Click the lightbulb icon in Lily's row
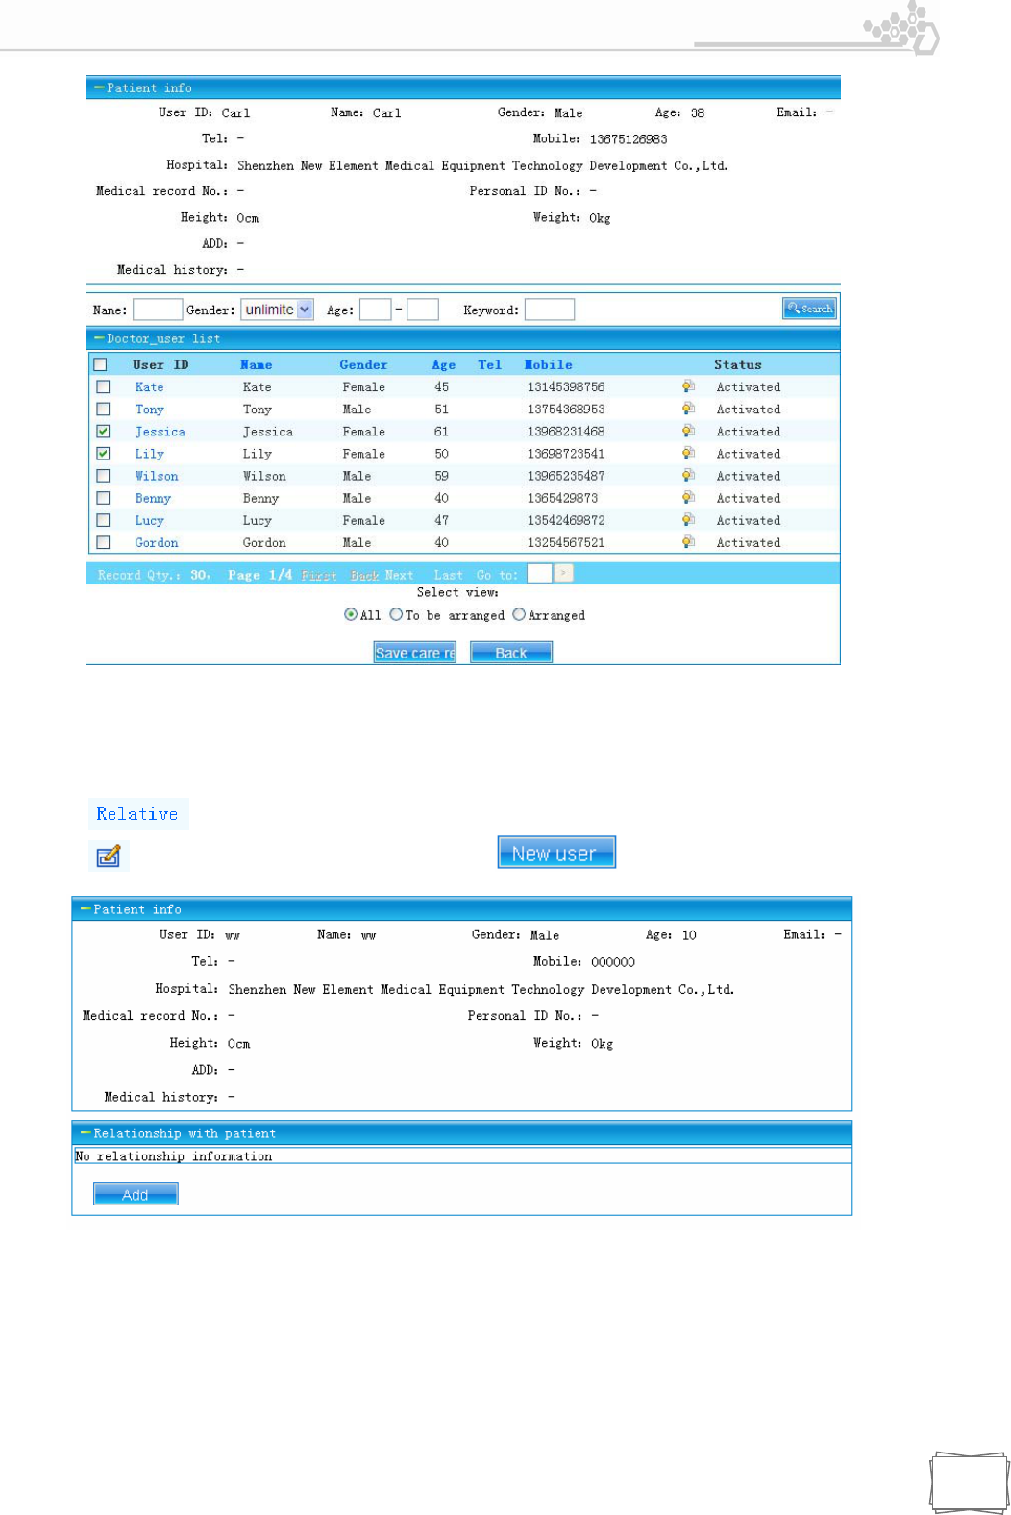This screenshot has width=1011, height=1515. (688, 454)
